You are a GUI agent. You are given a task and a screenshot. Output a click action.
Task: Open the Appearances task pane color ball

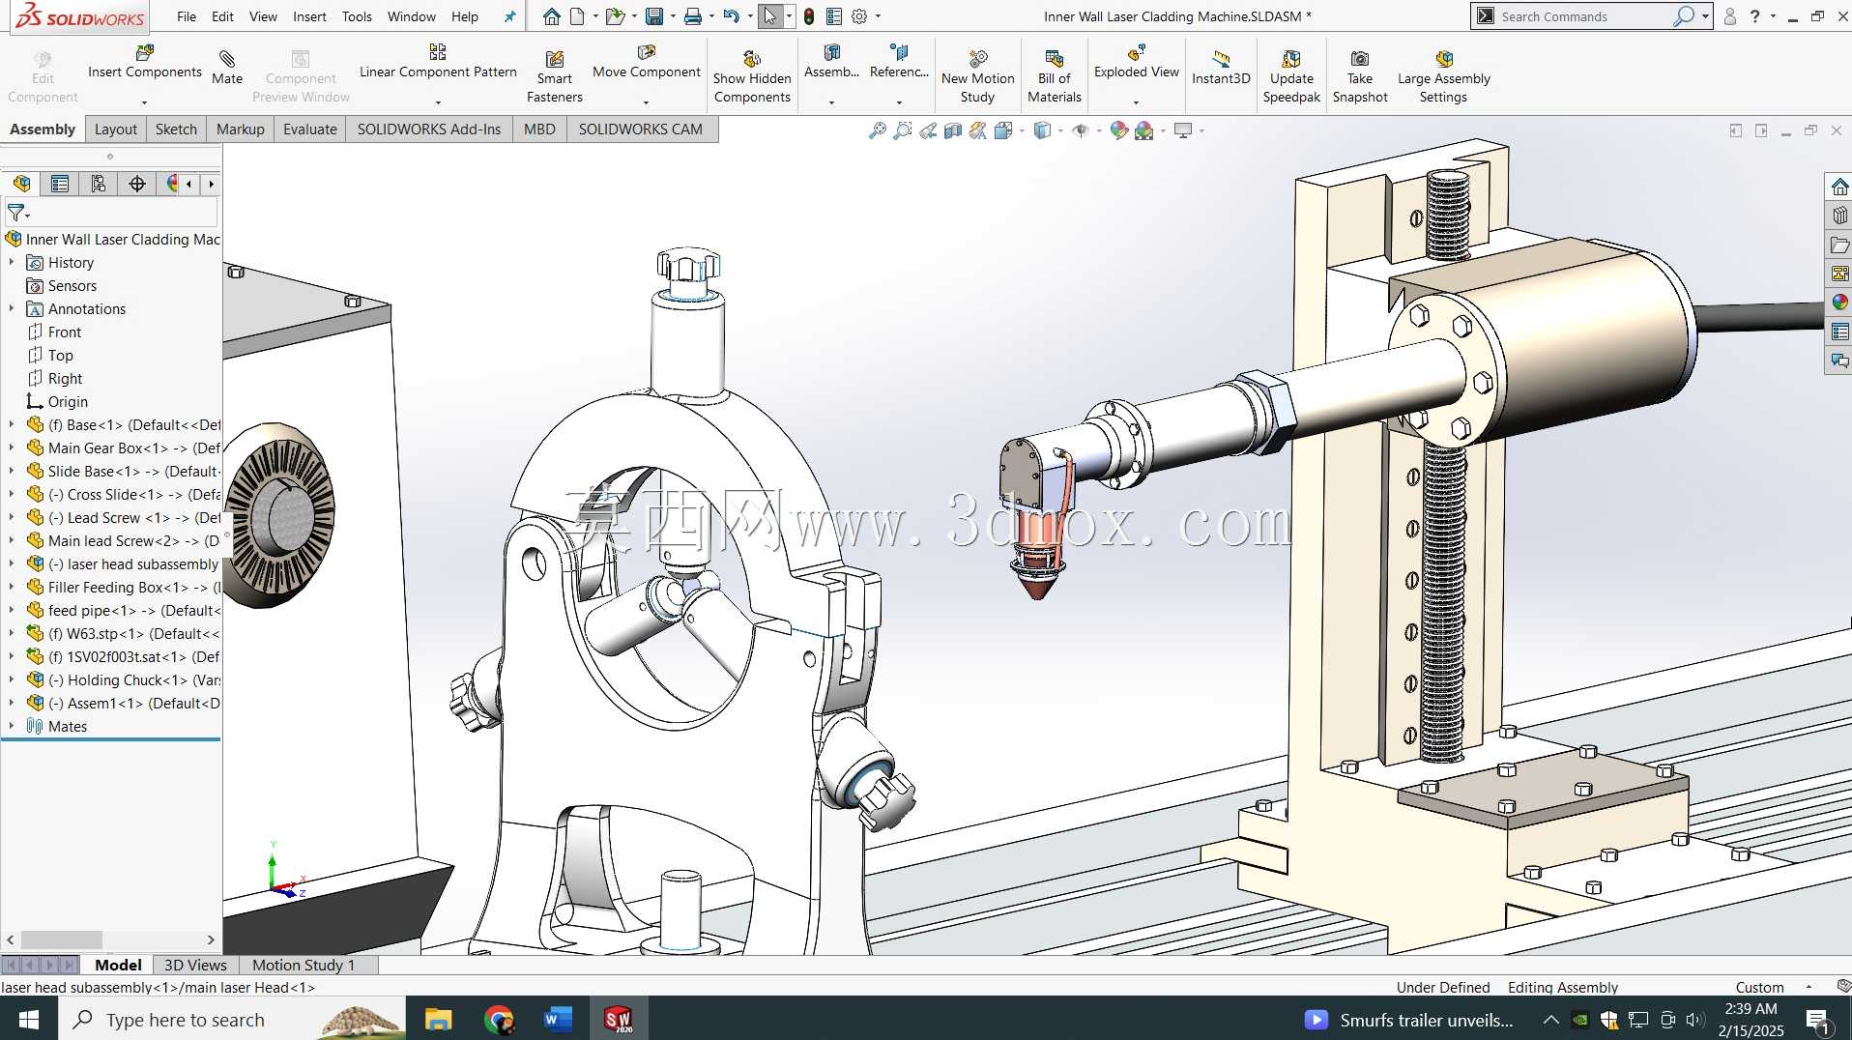(x=1839, y=303)
